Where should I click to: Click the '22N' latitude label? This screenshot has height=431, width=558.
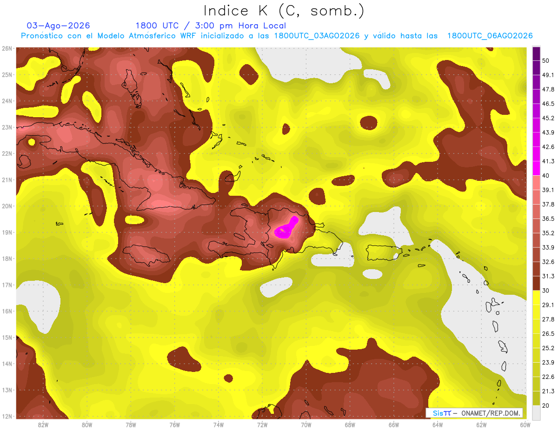tap(7, 153)
